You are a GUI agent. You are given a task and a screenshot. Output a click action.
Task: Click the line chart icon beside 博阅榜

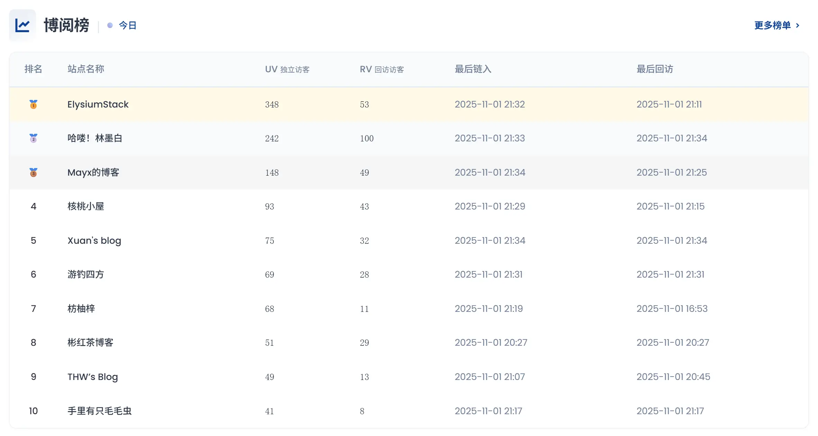[x=22, y=25]
